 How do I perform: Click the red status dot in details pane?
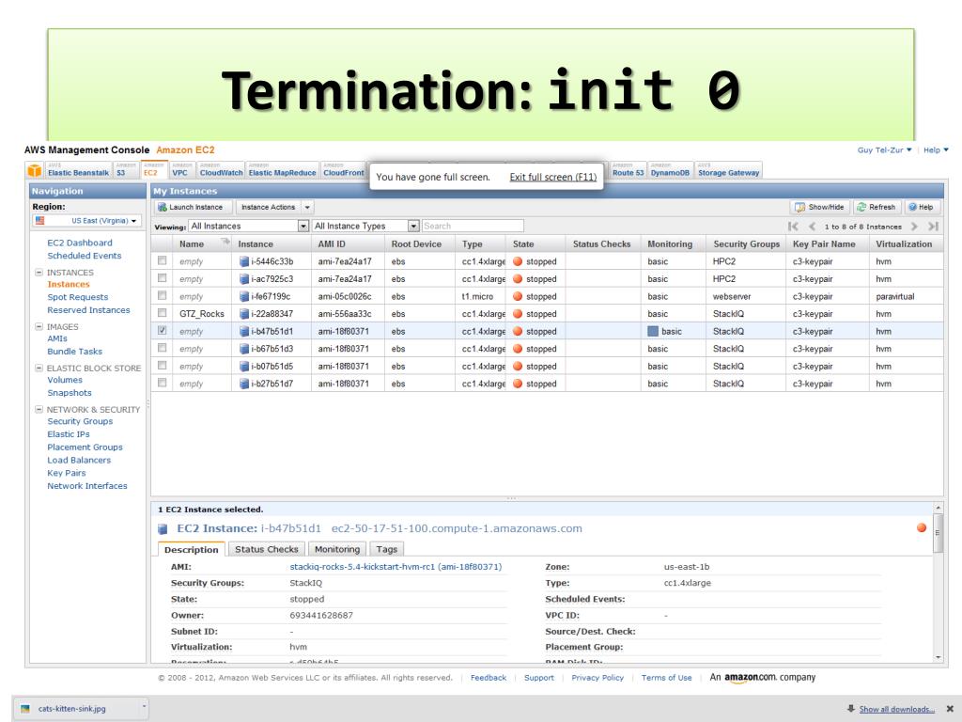(922, 527)
